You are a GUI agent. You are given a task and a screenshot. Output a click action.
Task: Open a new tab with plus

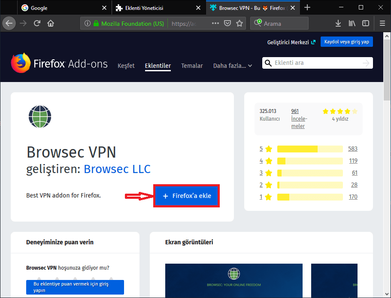coord(307,7)
